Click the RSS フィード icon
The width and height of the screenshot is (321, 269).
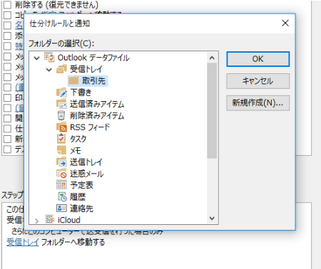coord(61,127)
